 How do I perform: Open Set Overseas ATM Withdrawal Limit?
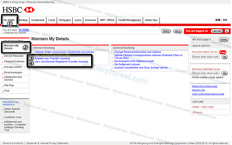134,61
